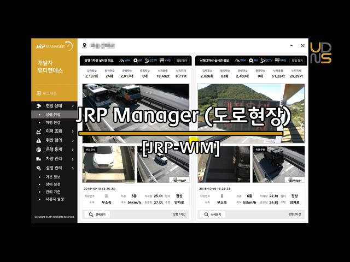The height and width of the screenshot is (262, 350).
Task: Click 상세보기 button in 상행 2차선 panel
Action: tap(213, 215)
